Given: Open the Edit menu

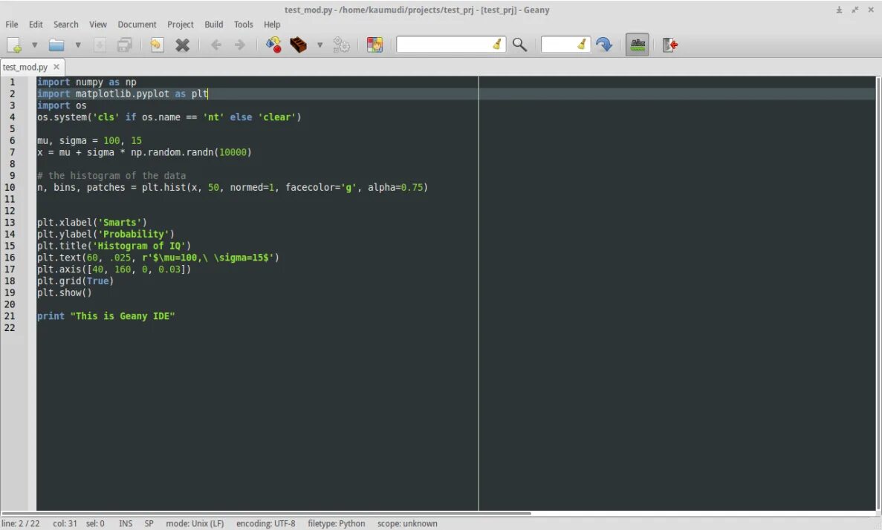Looking at the screenshot, I should point(36,24).
